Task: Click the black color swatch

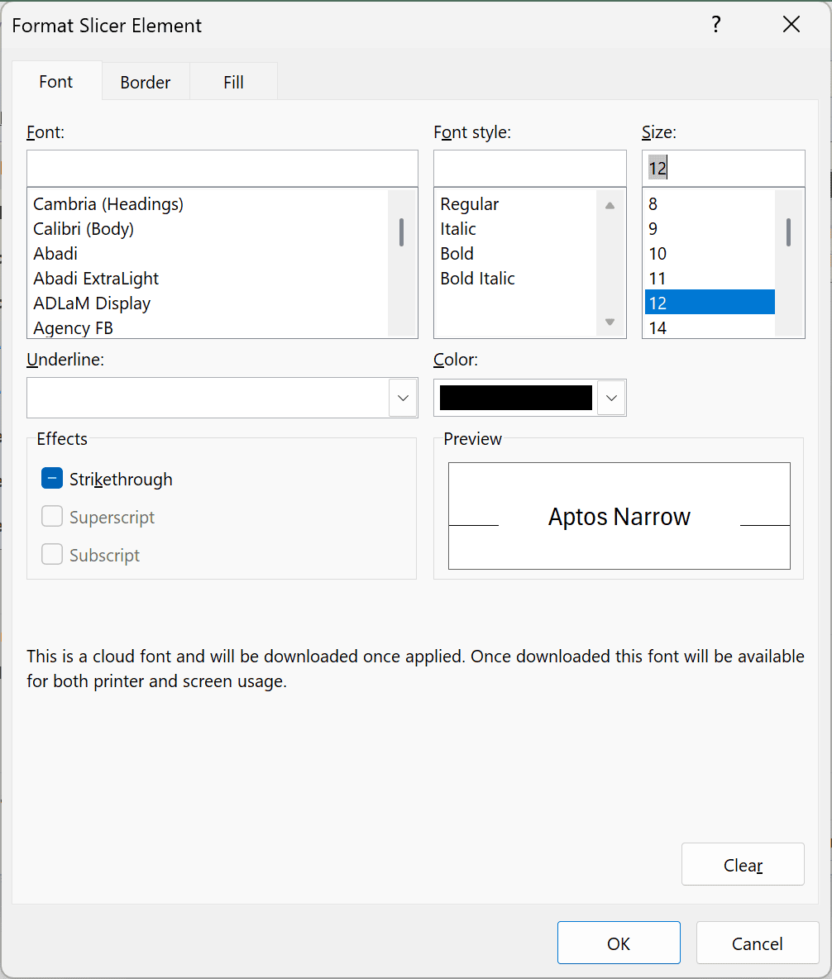Action: [x=516, y=398]
